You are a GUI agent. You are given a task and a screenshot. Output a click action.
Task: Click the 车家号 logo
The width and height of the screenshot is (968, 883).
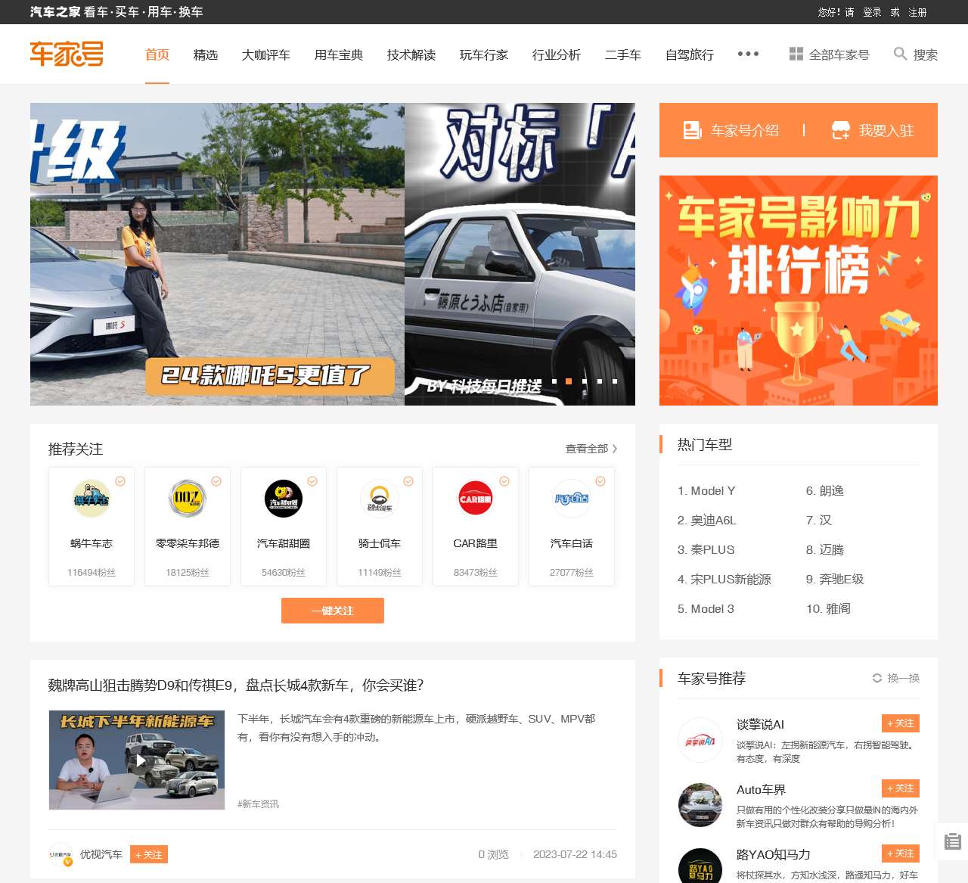click(67, 54)
